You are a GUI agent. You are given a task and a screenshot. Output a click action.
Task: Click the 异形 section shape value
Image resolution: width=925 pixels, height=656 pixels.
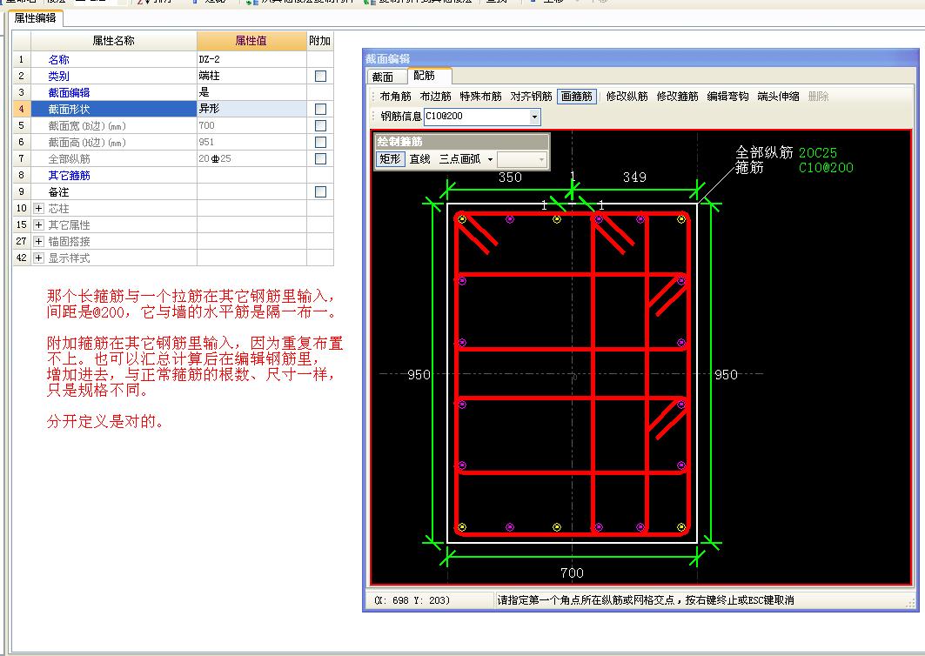click(251, 109)
